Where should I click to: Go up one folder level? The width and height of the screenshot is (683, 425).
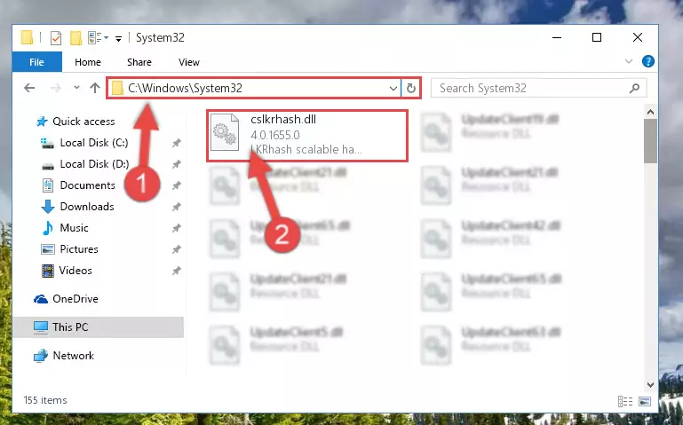pyautogui.click(x=94, y=88)
